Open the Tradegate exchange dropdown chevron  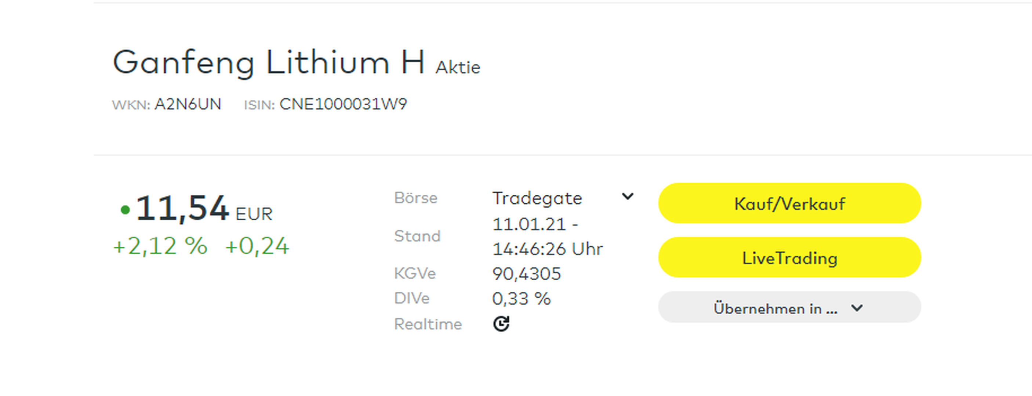pyautogui.click(x=628, y=196)
